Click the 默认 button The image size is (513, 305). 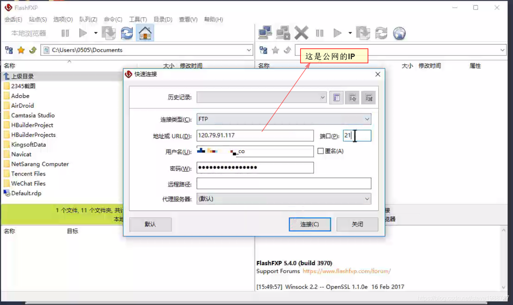point(150,224)
